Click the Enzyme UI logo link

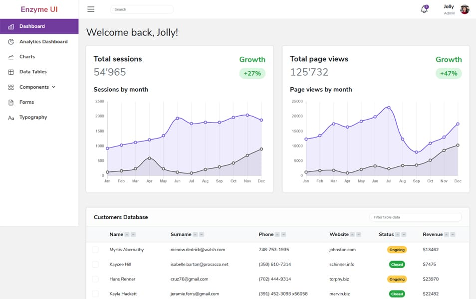39,9
